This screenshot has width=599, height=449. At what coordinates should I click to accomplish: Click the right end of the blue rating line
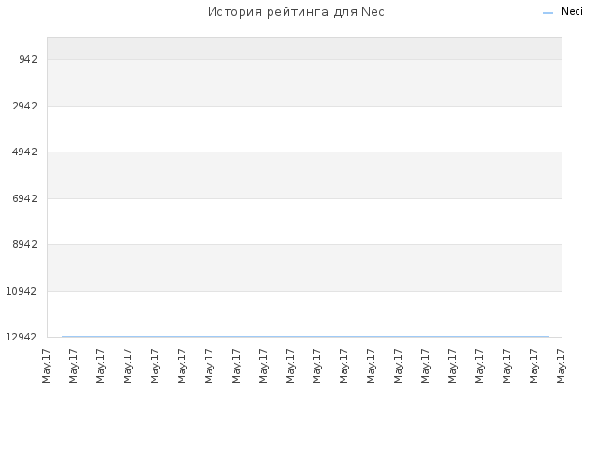[548, 337]
